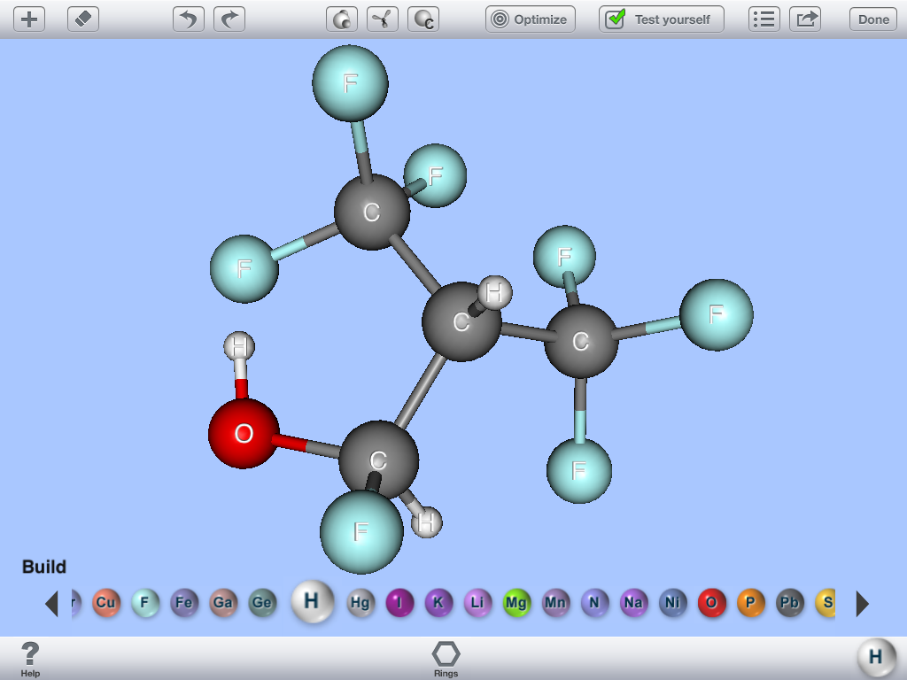Select the add atom plus tool
This screenshot has width=907, height=680.
click(28, 19)
